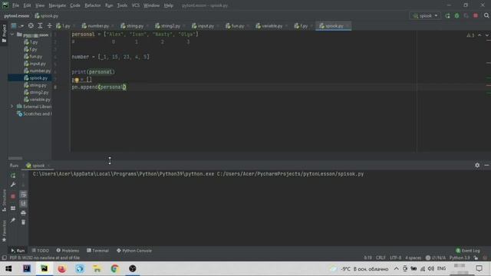Image resolution: width=491 pixels, height=276 pixels.
Task: Pin the Run tab with the pin icon
Action: pyautogui.click(x=13, y=220)
